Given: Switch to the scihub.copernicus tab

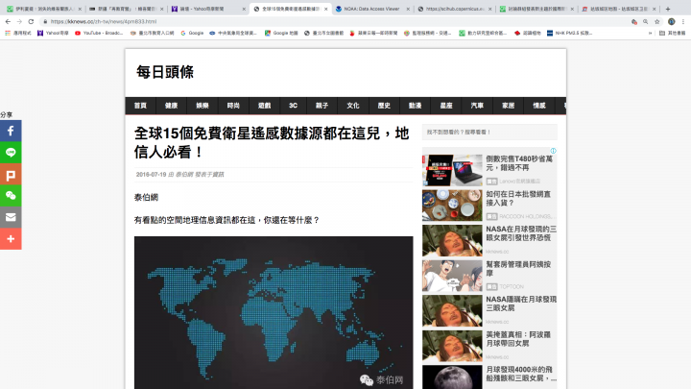Looking at the screenshot, I should (454, 9).
